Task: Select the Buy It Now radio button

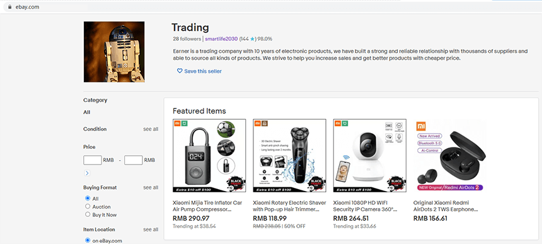Action: point(88,214)
